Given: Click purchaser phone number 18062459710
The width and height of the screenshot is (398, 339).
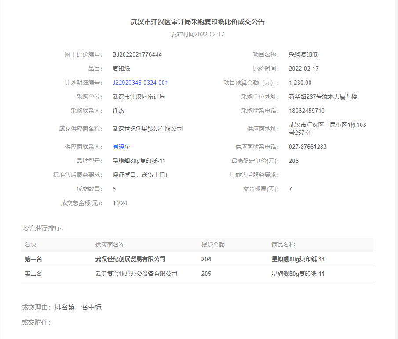Looking at the screenshot, I should [x=307, y=111].
